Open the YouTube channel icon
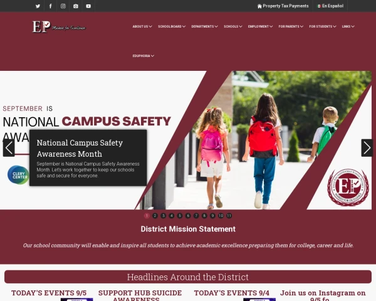This screenshot has width=376, height=301. click(x=88, y=6)
